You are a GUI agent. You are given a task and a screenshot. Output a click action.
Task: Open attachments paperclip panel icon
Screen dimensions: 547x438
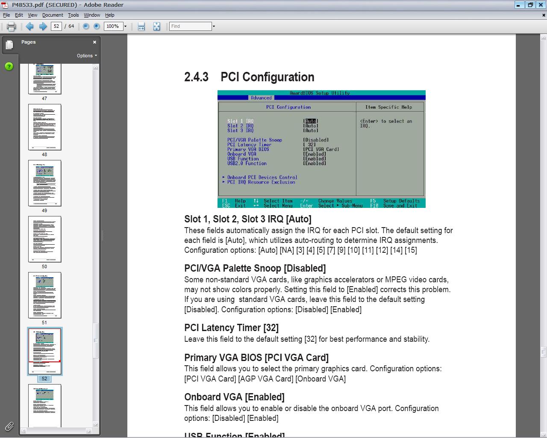9,426
